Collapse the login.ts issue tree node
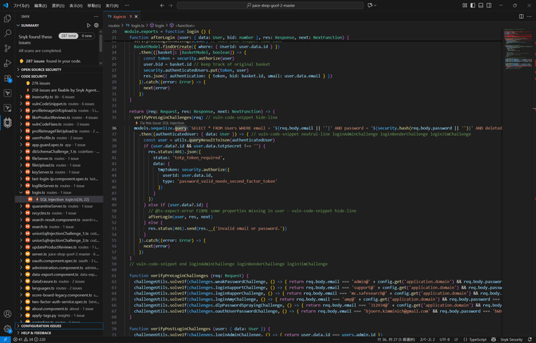The height and width of the screenshot is (343, 536). click(x=19, y=192)
